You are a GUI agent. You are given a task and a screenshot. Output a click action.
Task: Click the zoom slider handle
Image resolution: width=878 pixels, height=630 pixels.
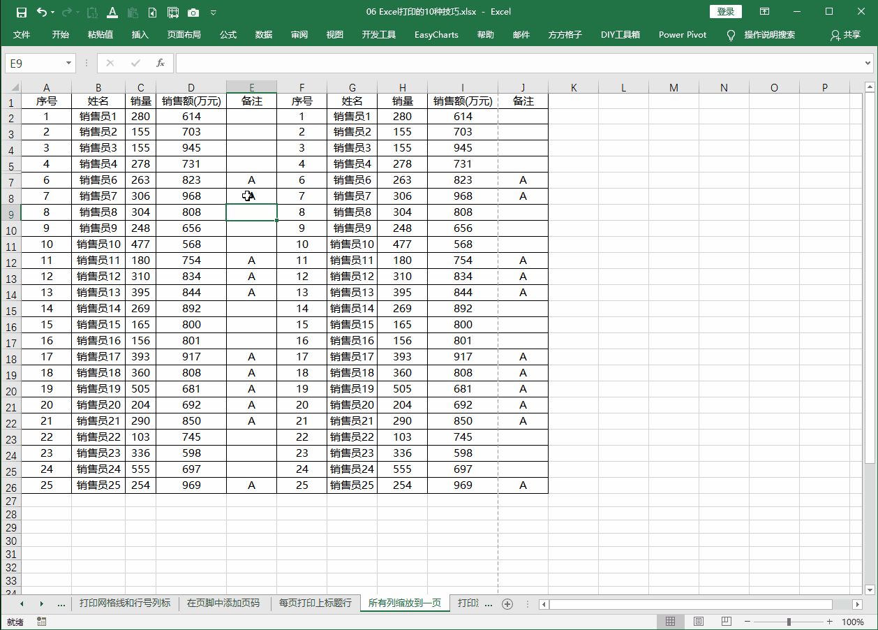[x=789, y=622]
